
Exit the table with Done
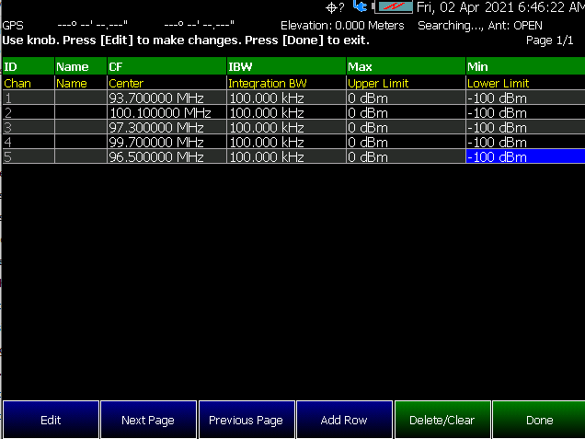click(x=539, y=420)
